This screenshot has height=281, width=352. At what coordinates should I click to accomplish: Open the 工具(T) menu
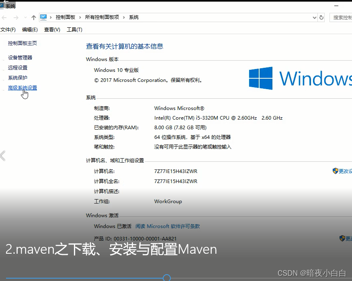(x=74, y=30)
